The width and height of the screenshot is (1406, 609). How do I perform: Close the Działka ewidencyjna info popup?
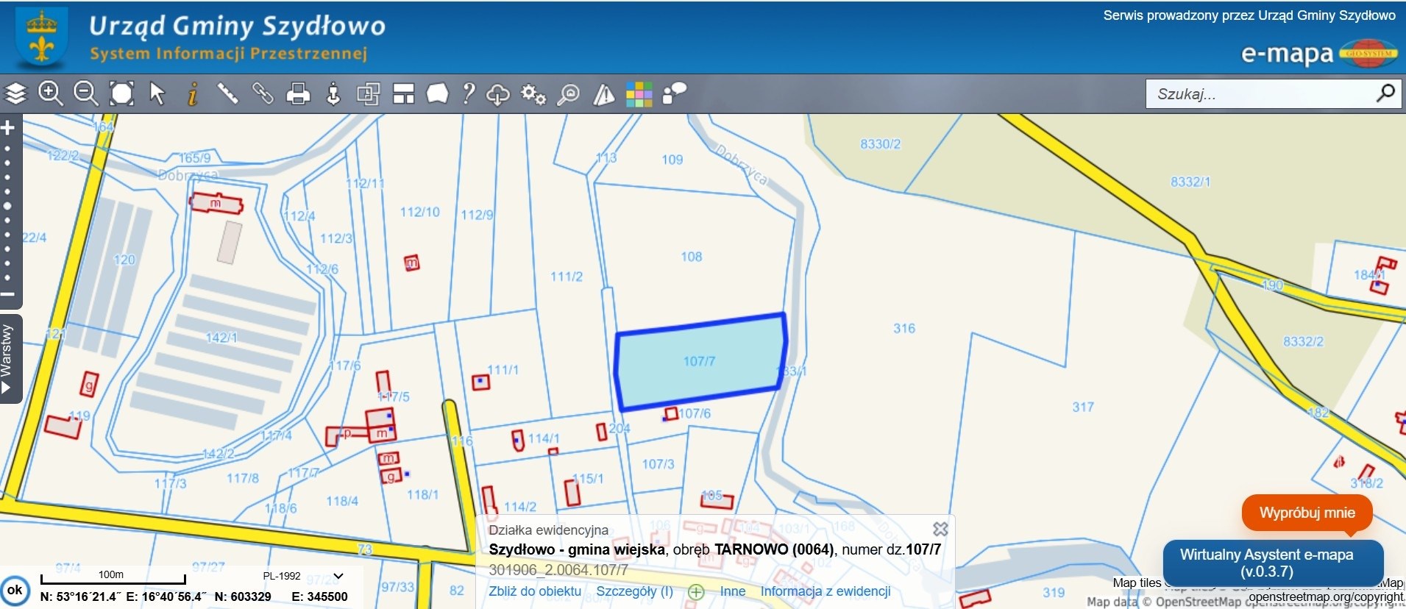coord(940,530)
